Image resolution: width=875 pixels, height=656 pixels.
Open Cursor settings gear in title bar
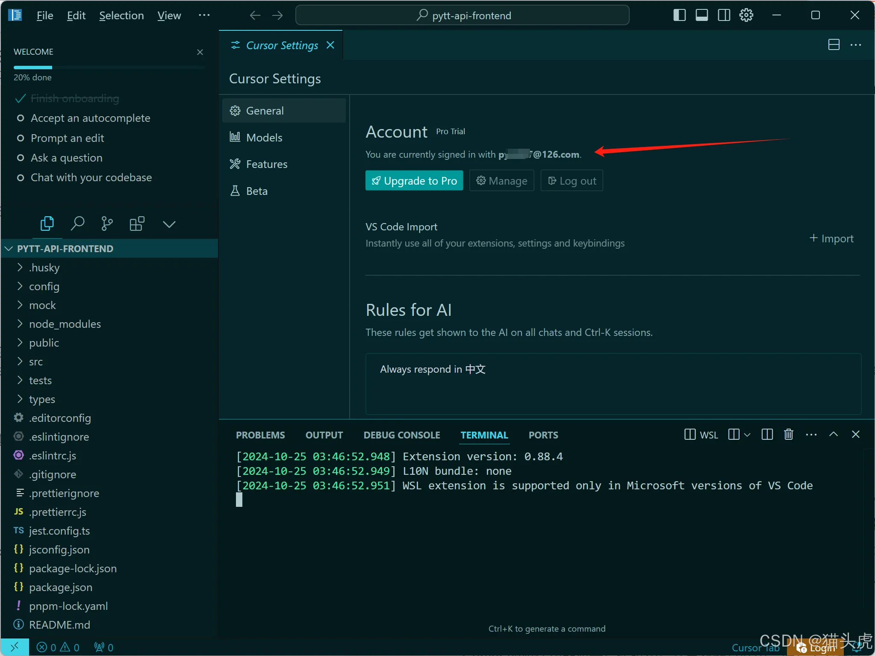[746, 15]
